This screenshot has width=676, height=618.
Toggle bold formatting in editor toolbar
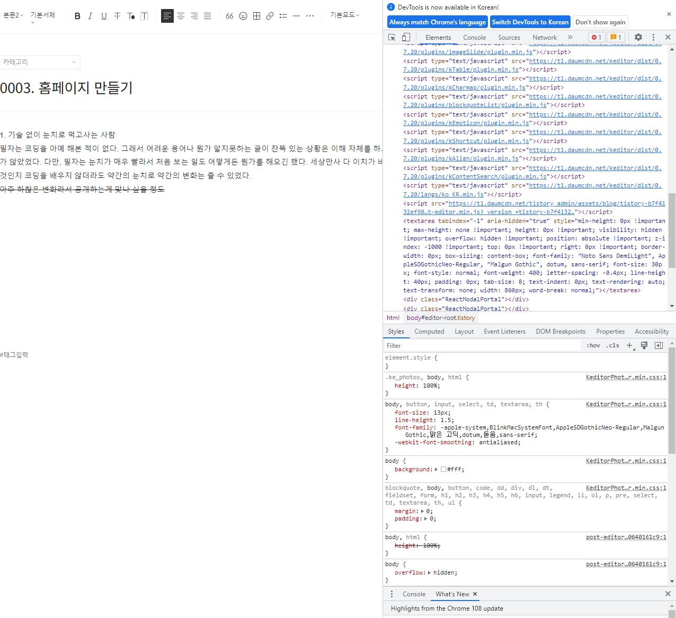77,16
